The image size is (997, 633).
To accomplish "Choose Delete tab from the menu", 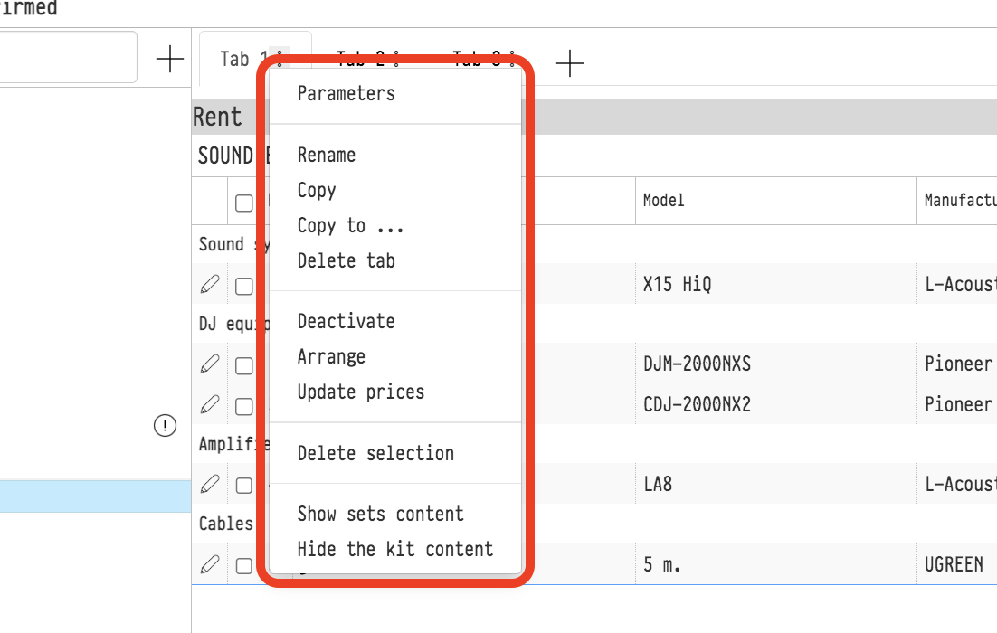I will (x=346, y=260).
